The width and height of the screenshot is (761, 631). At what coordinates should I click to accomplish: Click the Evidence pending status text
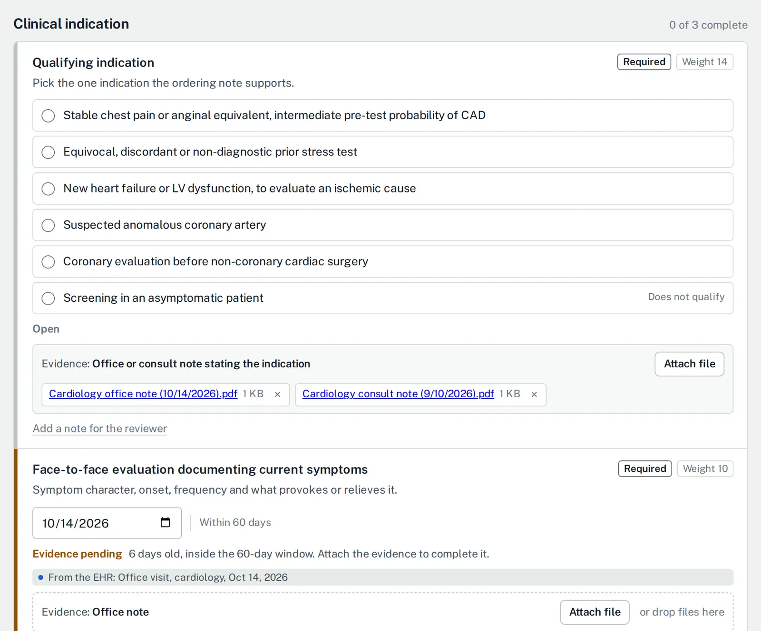point(77,554)
